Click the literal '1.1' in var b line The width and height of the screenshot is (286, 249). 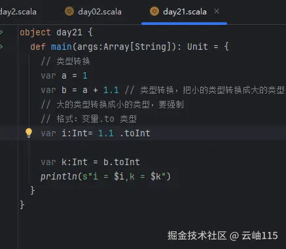tap(111, 90)
